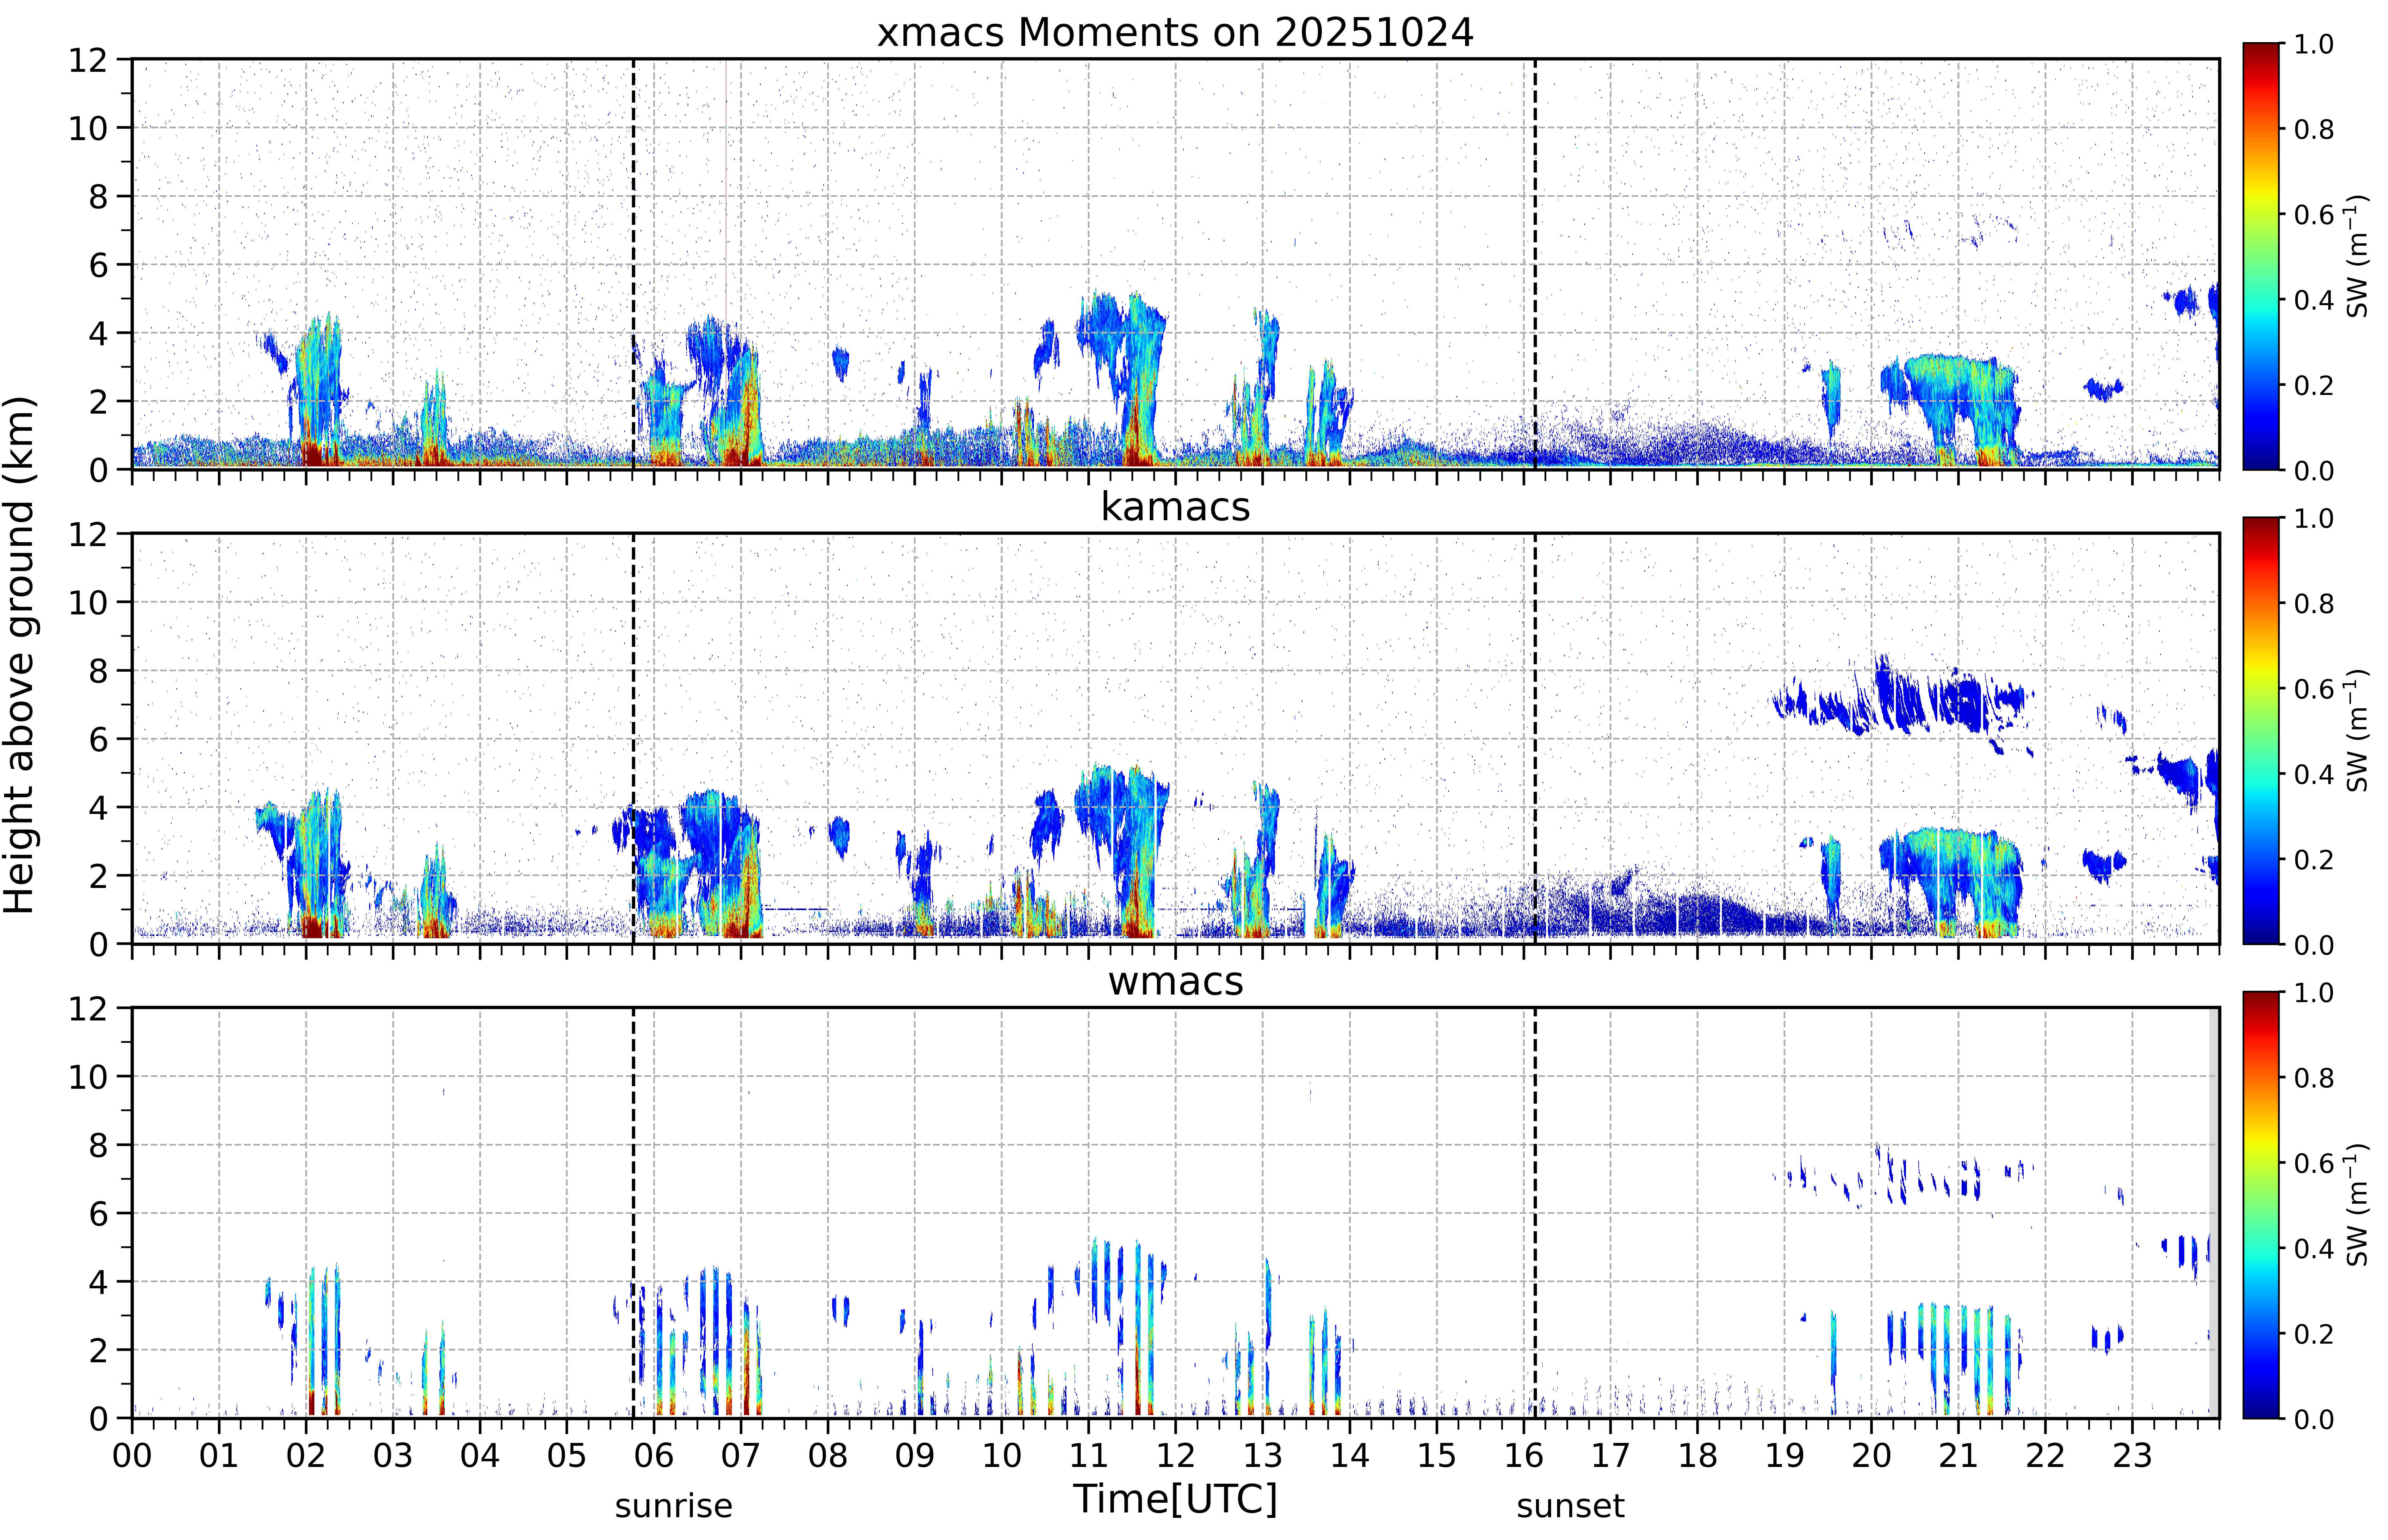The height and width of the screenshot is (1540, 2388).
Task: Click the 'Height above ground (km)' axis label
Action: point(19,655)
